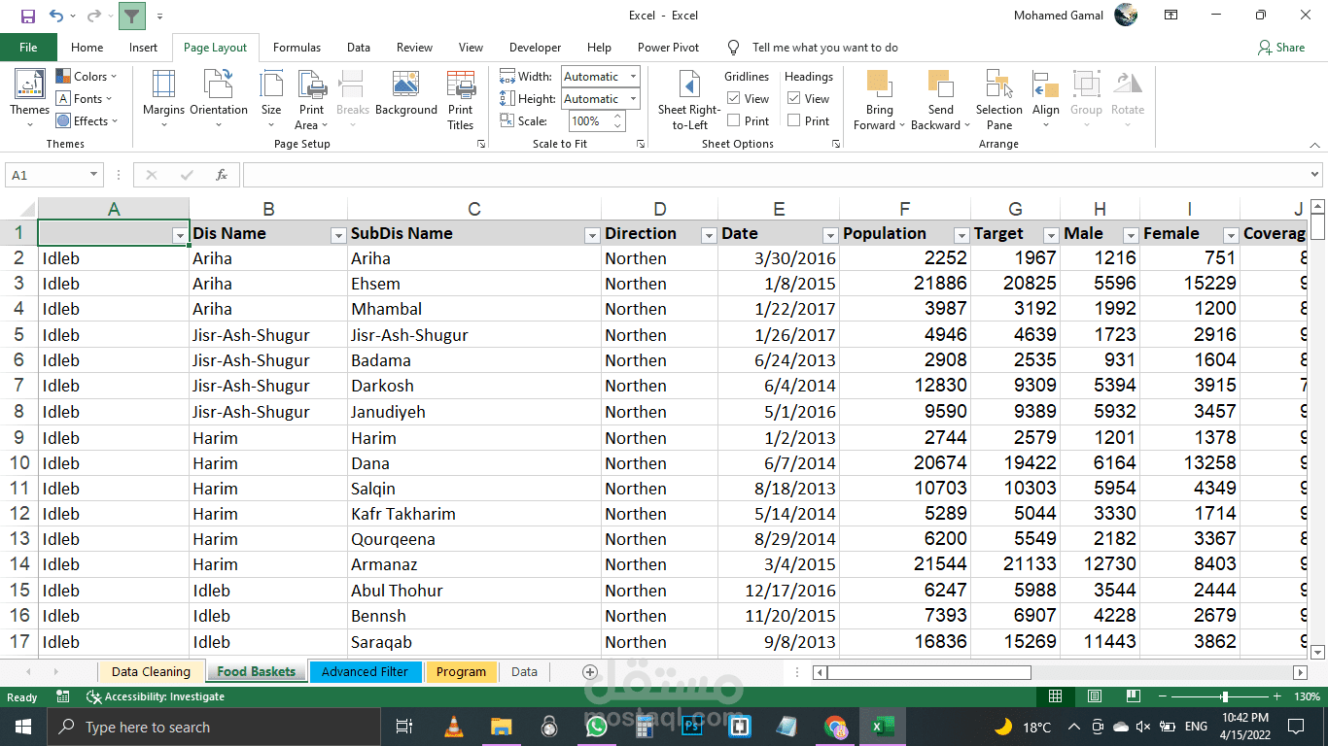Enable Print under Gridlines
The width and height of the screenshot is (1328, 746).
(x=732, y=120)
